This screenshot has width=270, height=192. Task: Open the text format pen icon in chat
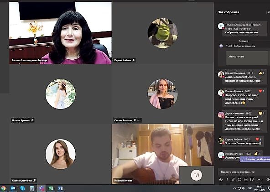pos(221,179)
